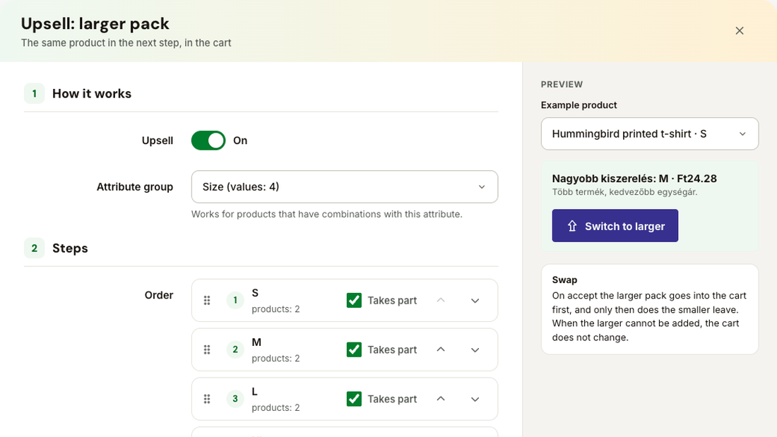Uncheck Takes part for size S

pos(354,300)
